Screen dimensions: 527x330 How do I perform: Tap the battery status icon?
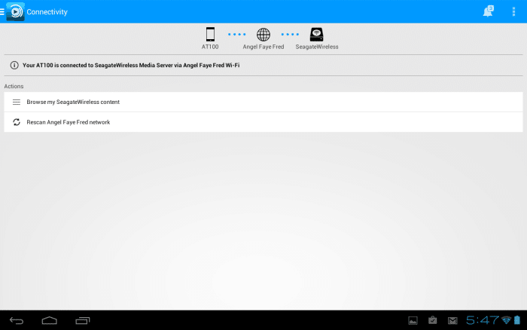[517, 320]
